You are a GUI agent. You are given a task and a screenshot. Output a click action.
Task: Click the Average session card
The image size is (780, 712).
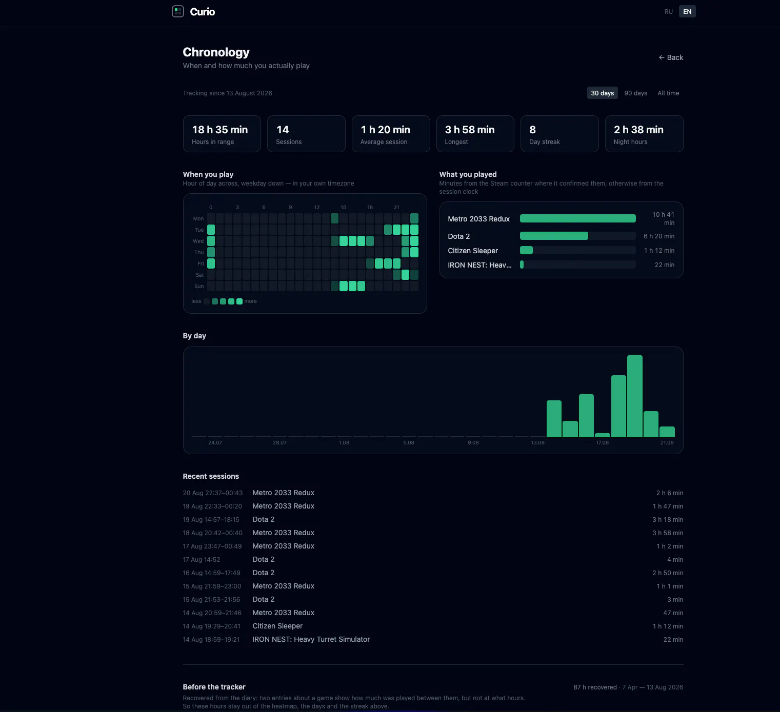tap(391, 134)
